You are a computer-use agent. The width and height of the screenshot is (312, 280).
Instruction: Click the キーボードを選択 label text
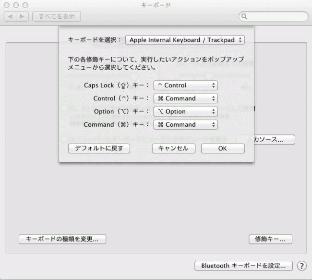click(x=94, y=40)
